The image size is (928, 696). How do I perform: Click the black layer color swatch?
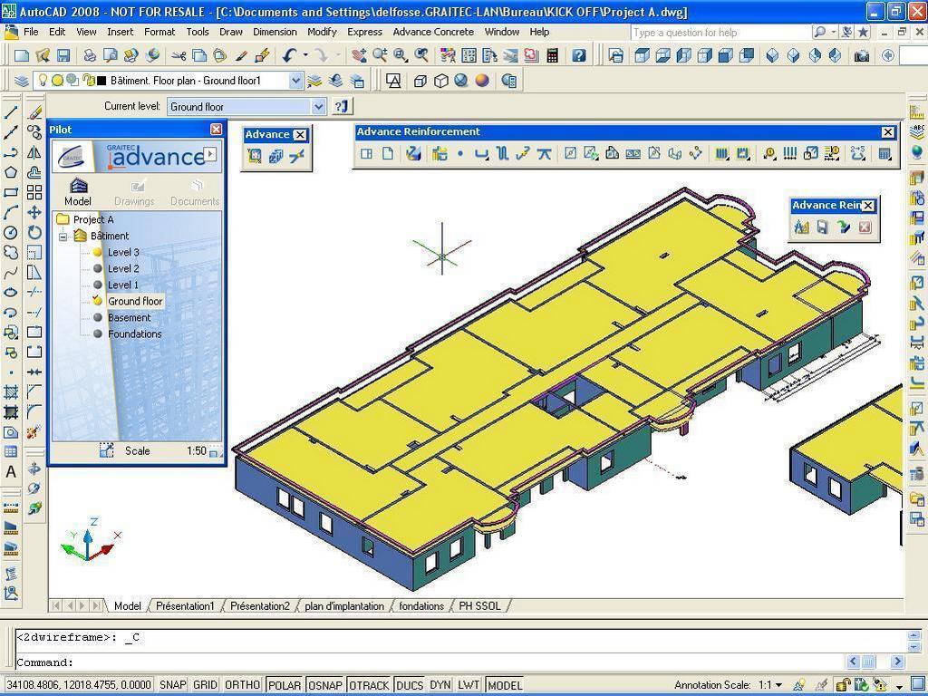(x=101, y=81)
